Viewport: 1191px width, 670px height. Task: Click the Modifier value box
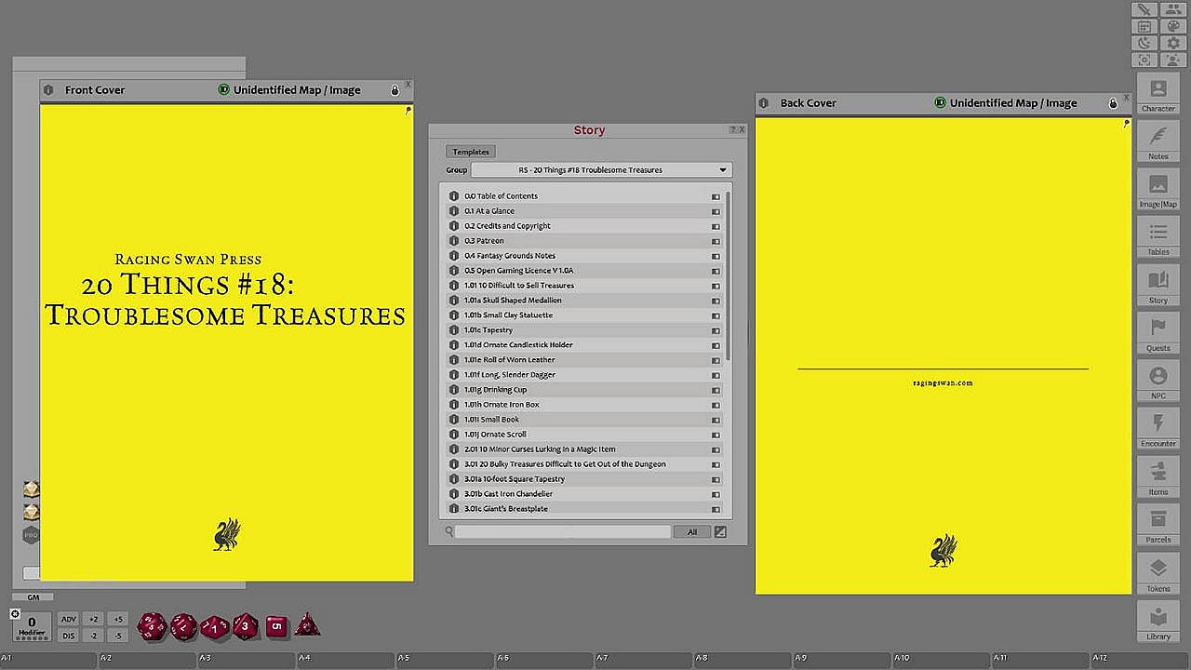coord(32,625)
